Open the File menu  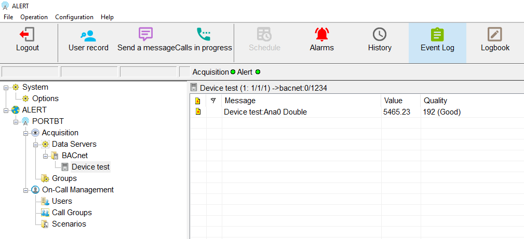8,17
